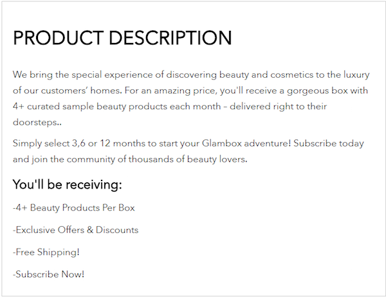Click the line starting "Simply select 3,6"
The image size is (386, 298).
click(192, 143)
